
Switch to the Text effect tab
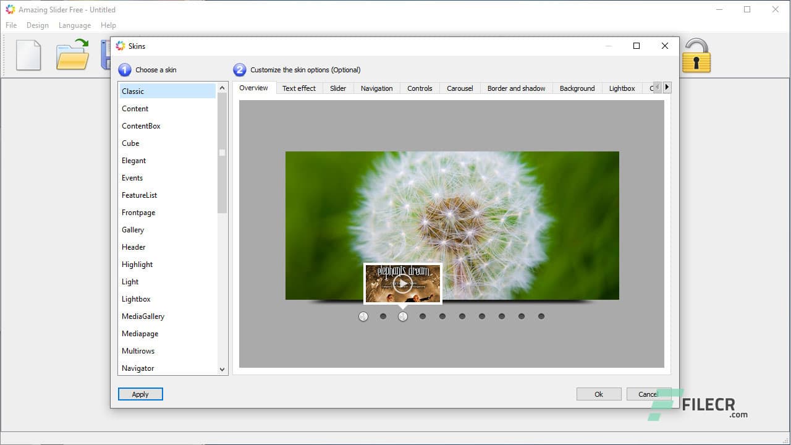click(x=299, y=88)
